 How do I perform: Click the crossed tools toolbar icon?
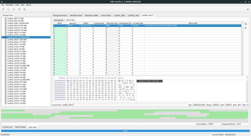coord(14,9)
